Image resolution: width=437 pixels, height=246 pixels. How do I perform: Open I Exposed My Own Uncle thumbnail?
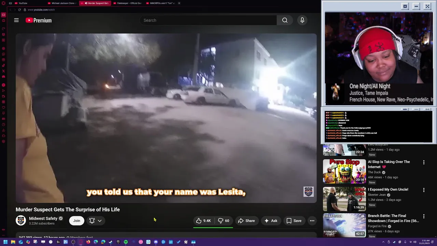pyautogui.click(x=344, y=199)
